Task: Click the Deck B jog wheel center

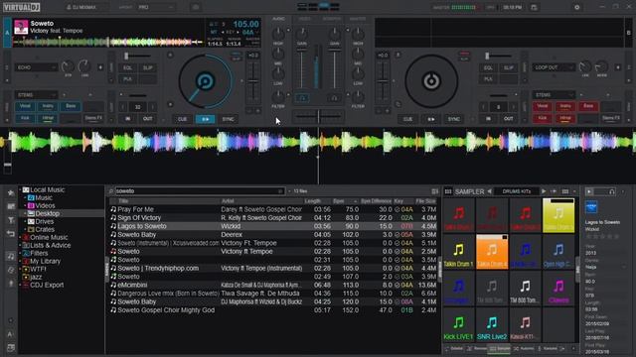Action: (x=431, y=81)
